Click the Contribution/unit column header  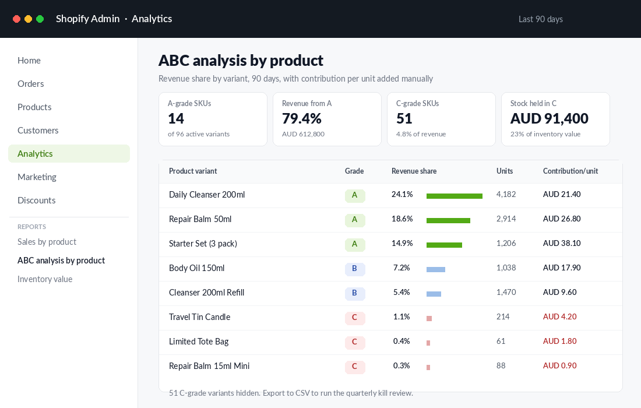570,171
